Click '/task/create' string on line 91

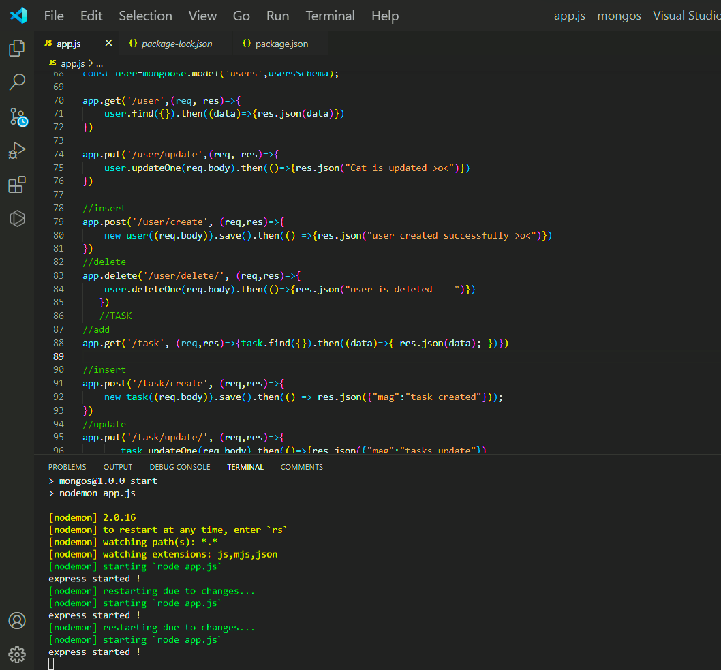click(x=170, y=384)
